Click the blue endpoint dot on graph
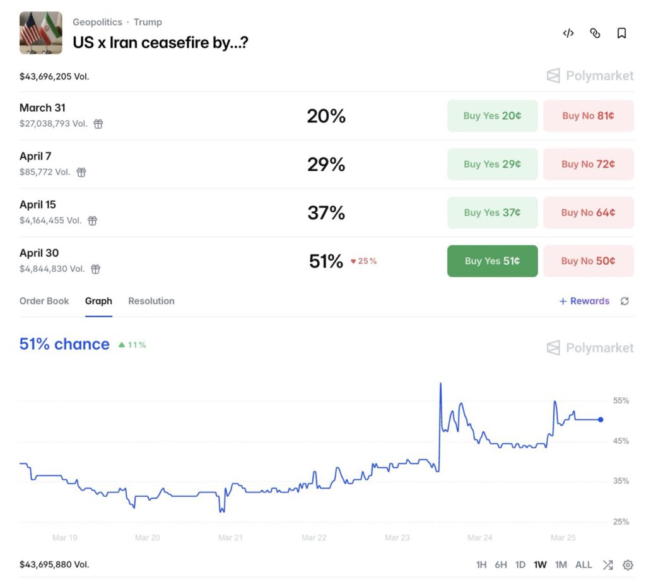Viewport: 646px width, 580px height. point(601,419)
